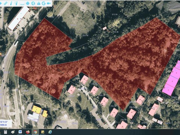
Task: Open the Google 'G' icon in toolbar
Action: coord(44,3)
